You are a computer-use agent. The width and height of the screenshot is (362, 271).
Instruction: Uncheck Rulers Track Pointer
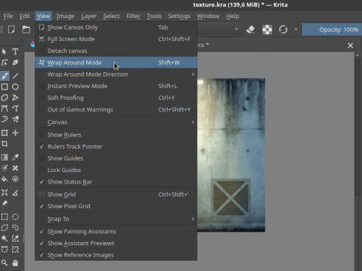(116, 147)
